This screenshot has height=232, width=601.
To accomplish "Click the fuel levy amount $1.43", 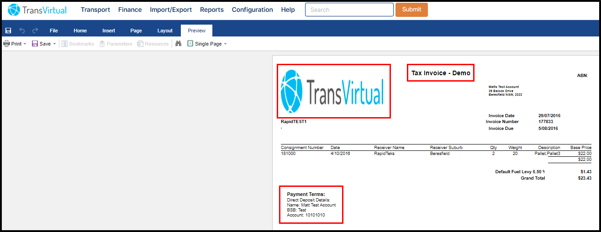I will (x=586, y=172).
